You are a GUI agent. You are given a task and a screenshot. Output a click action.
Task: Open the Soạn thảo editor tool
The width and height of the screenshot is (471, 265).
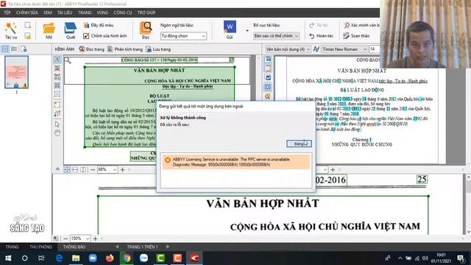click(356, 36)
